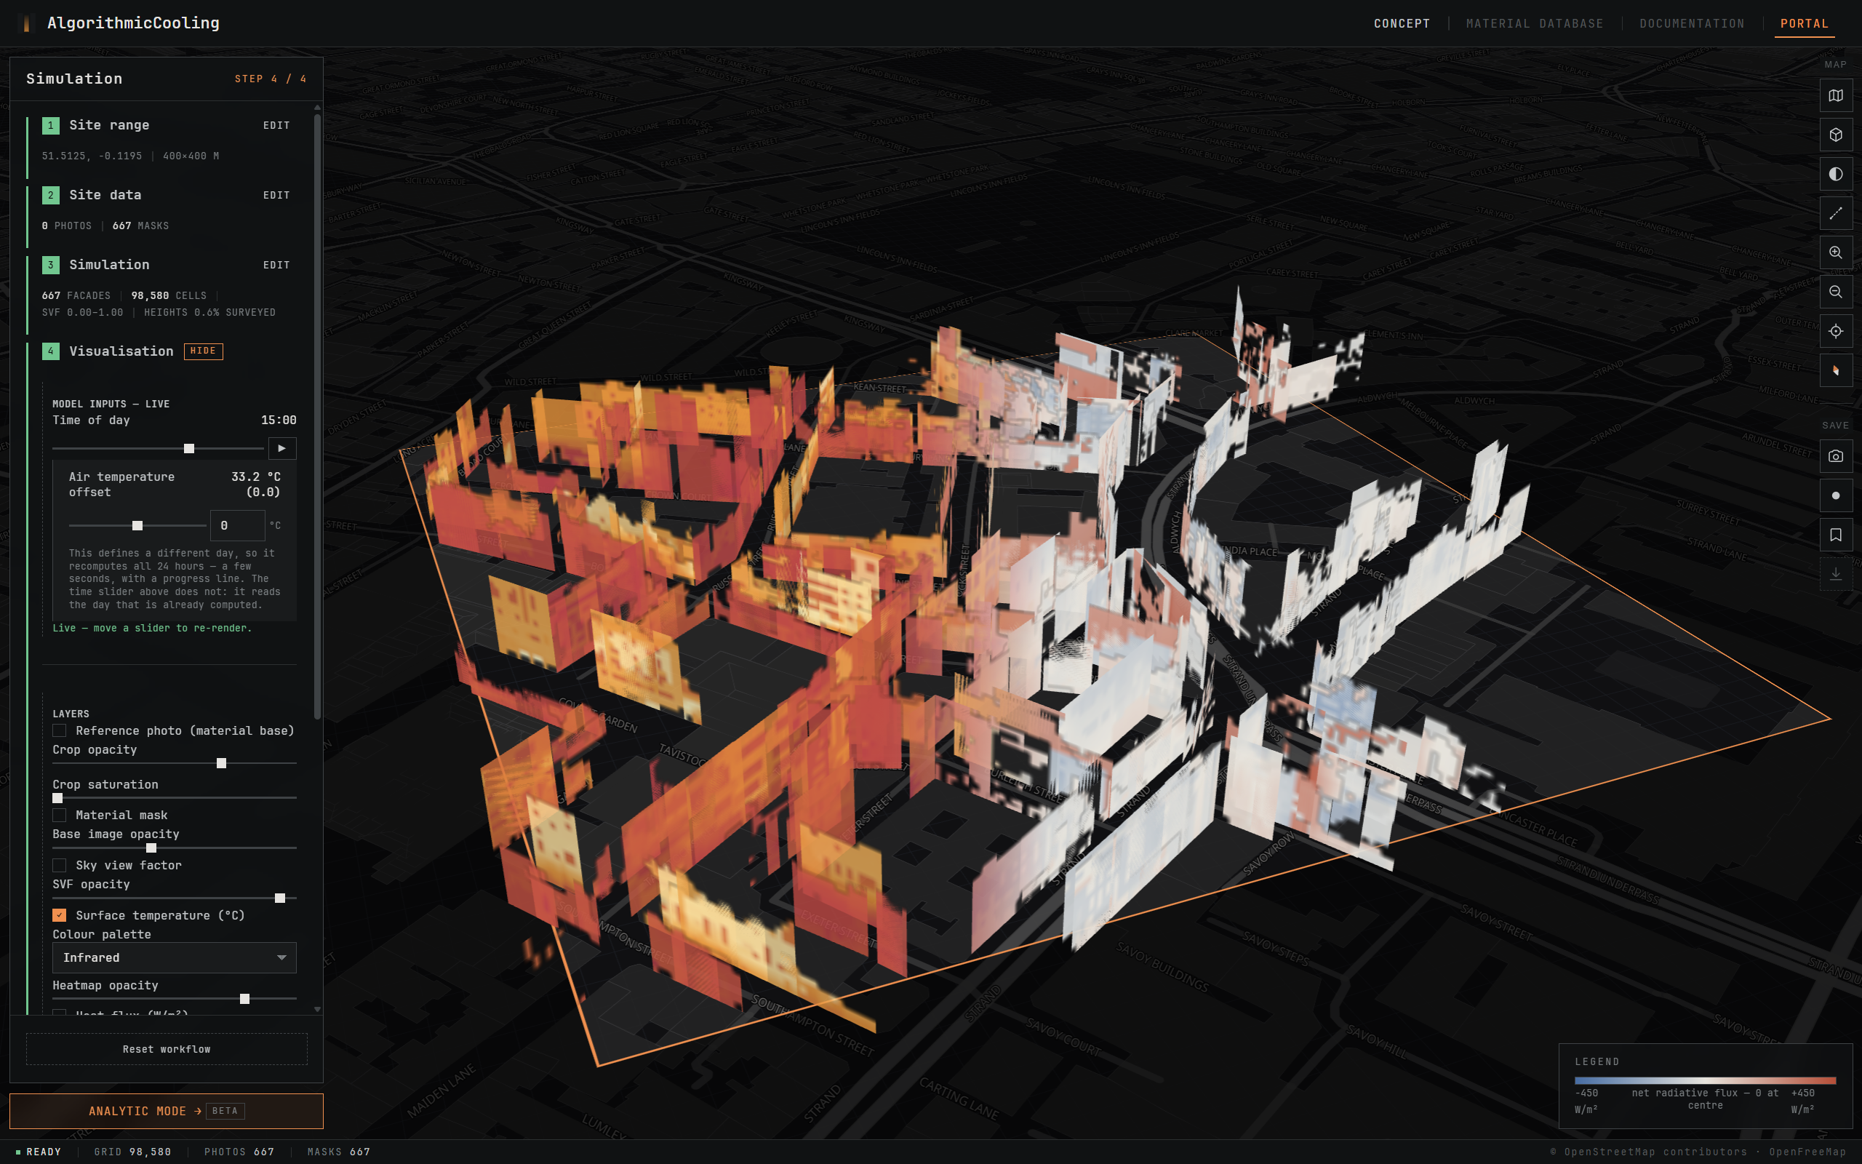
Task: Focus the temperature offset °C input field
Action: click(238, 526)
